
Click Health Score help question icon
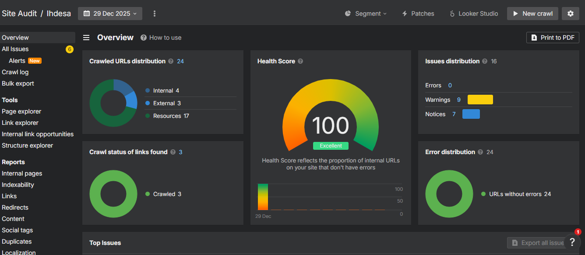pos(300,61)
